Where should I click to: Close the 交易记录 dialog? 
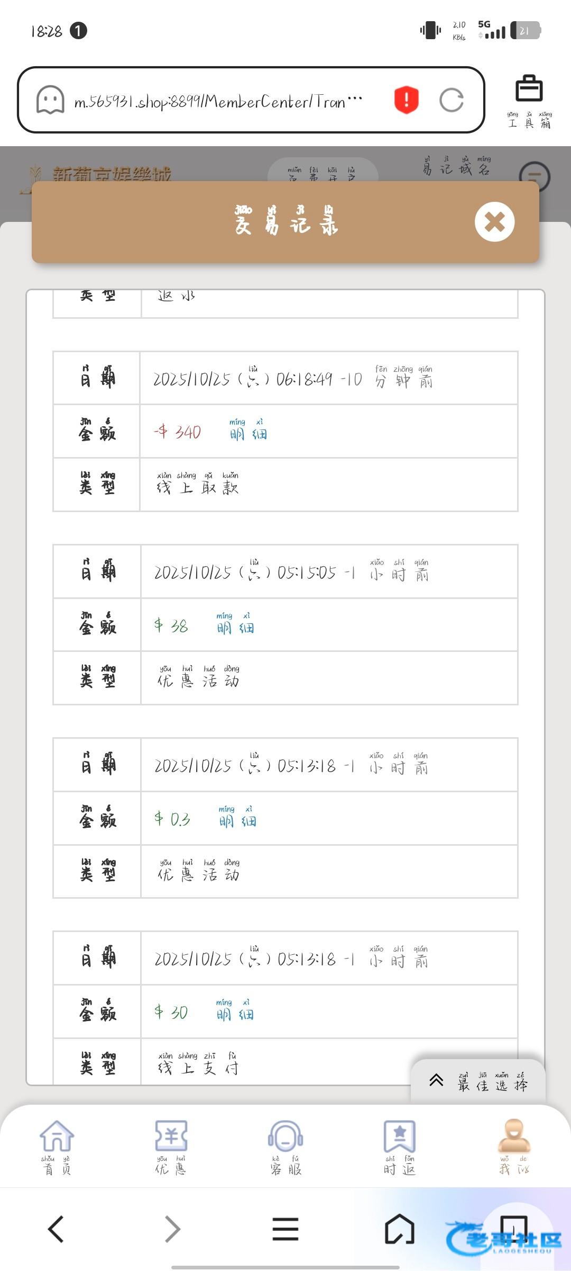pos(494,222)
